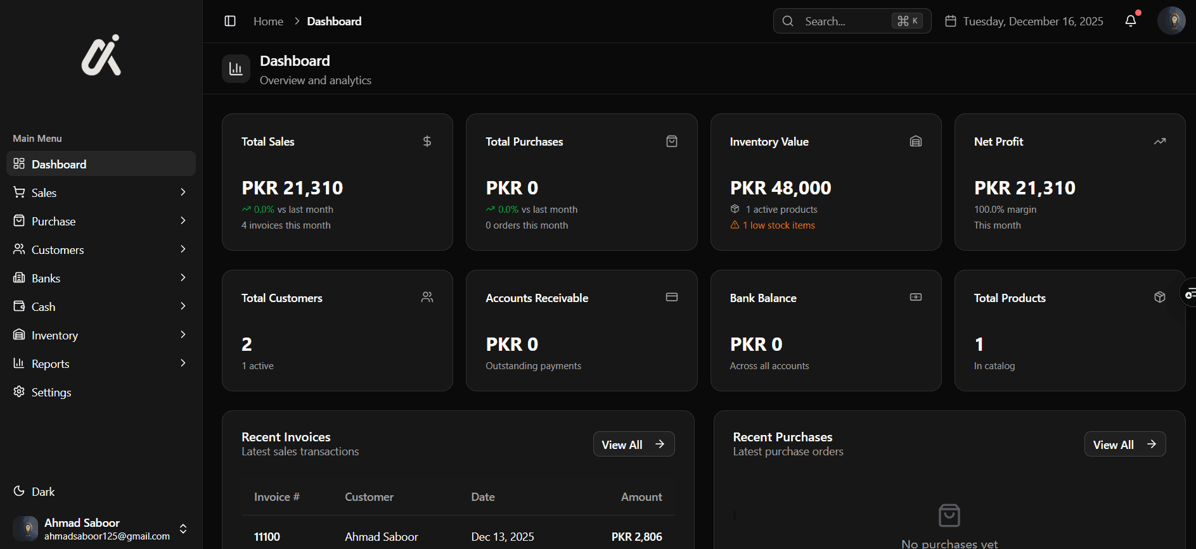Click the Dashboard header chart icon
Image resolution: width=1196 pixels, height=549 pixels.
[236, 69]
